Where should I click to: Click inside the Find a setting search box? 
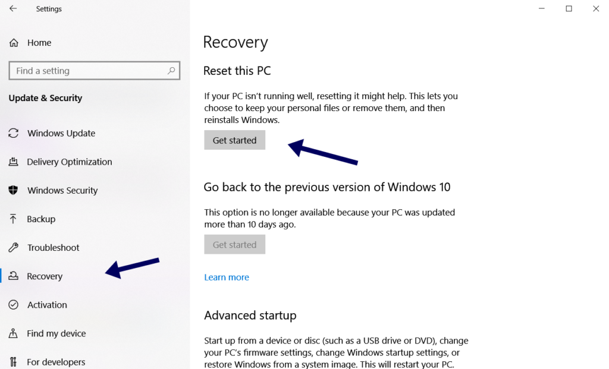pos(89,70)
